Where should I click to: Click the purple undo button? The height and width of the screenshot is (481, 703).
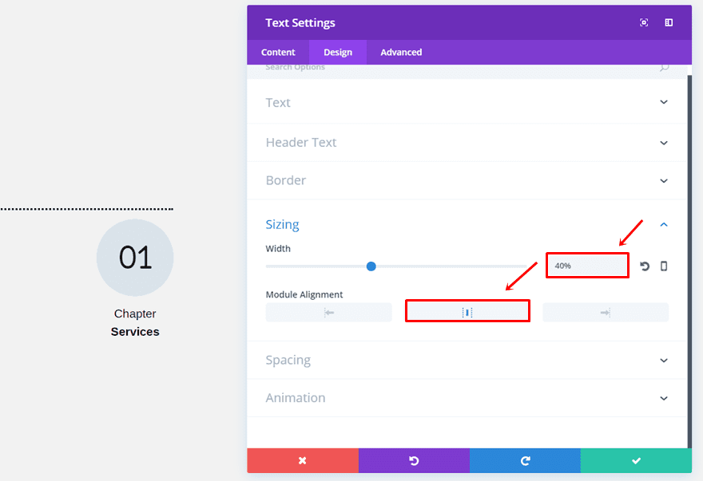[x=414, y=460]
